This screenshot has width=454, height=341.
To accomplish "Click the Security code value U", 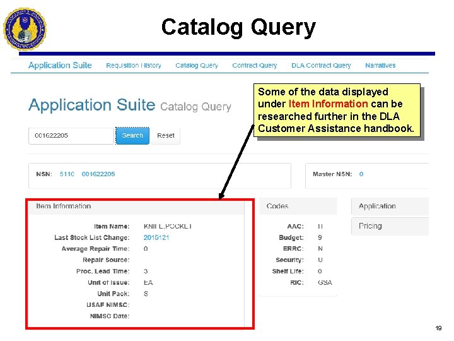I will [x=320, y=260].
